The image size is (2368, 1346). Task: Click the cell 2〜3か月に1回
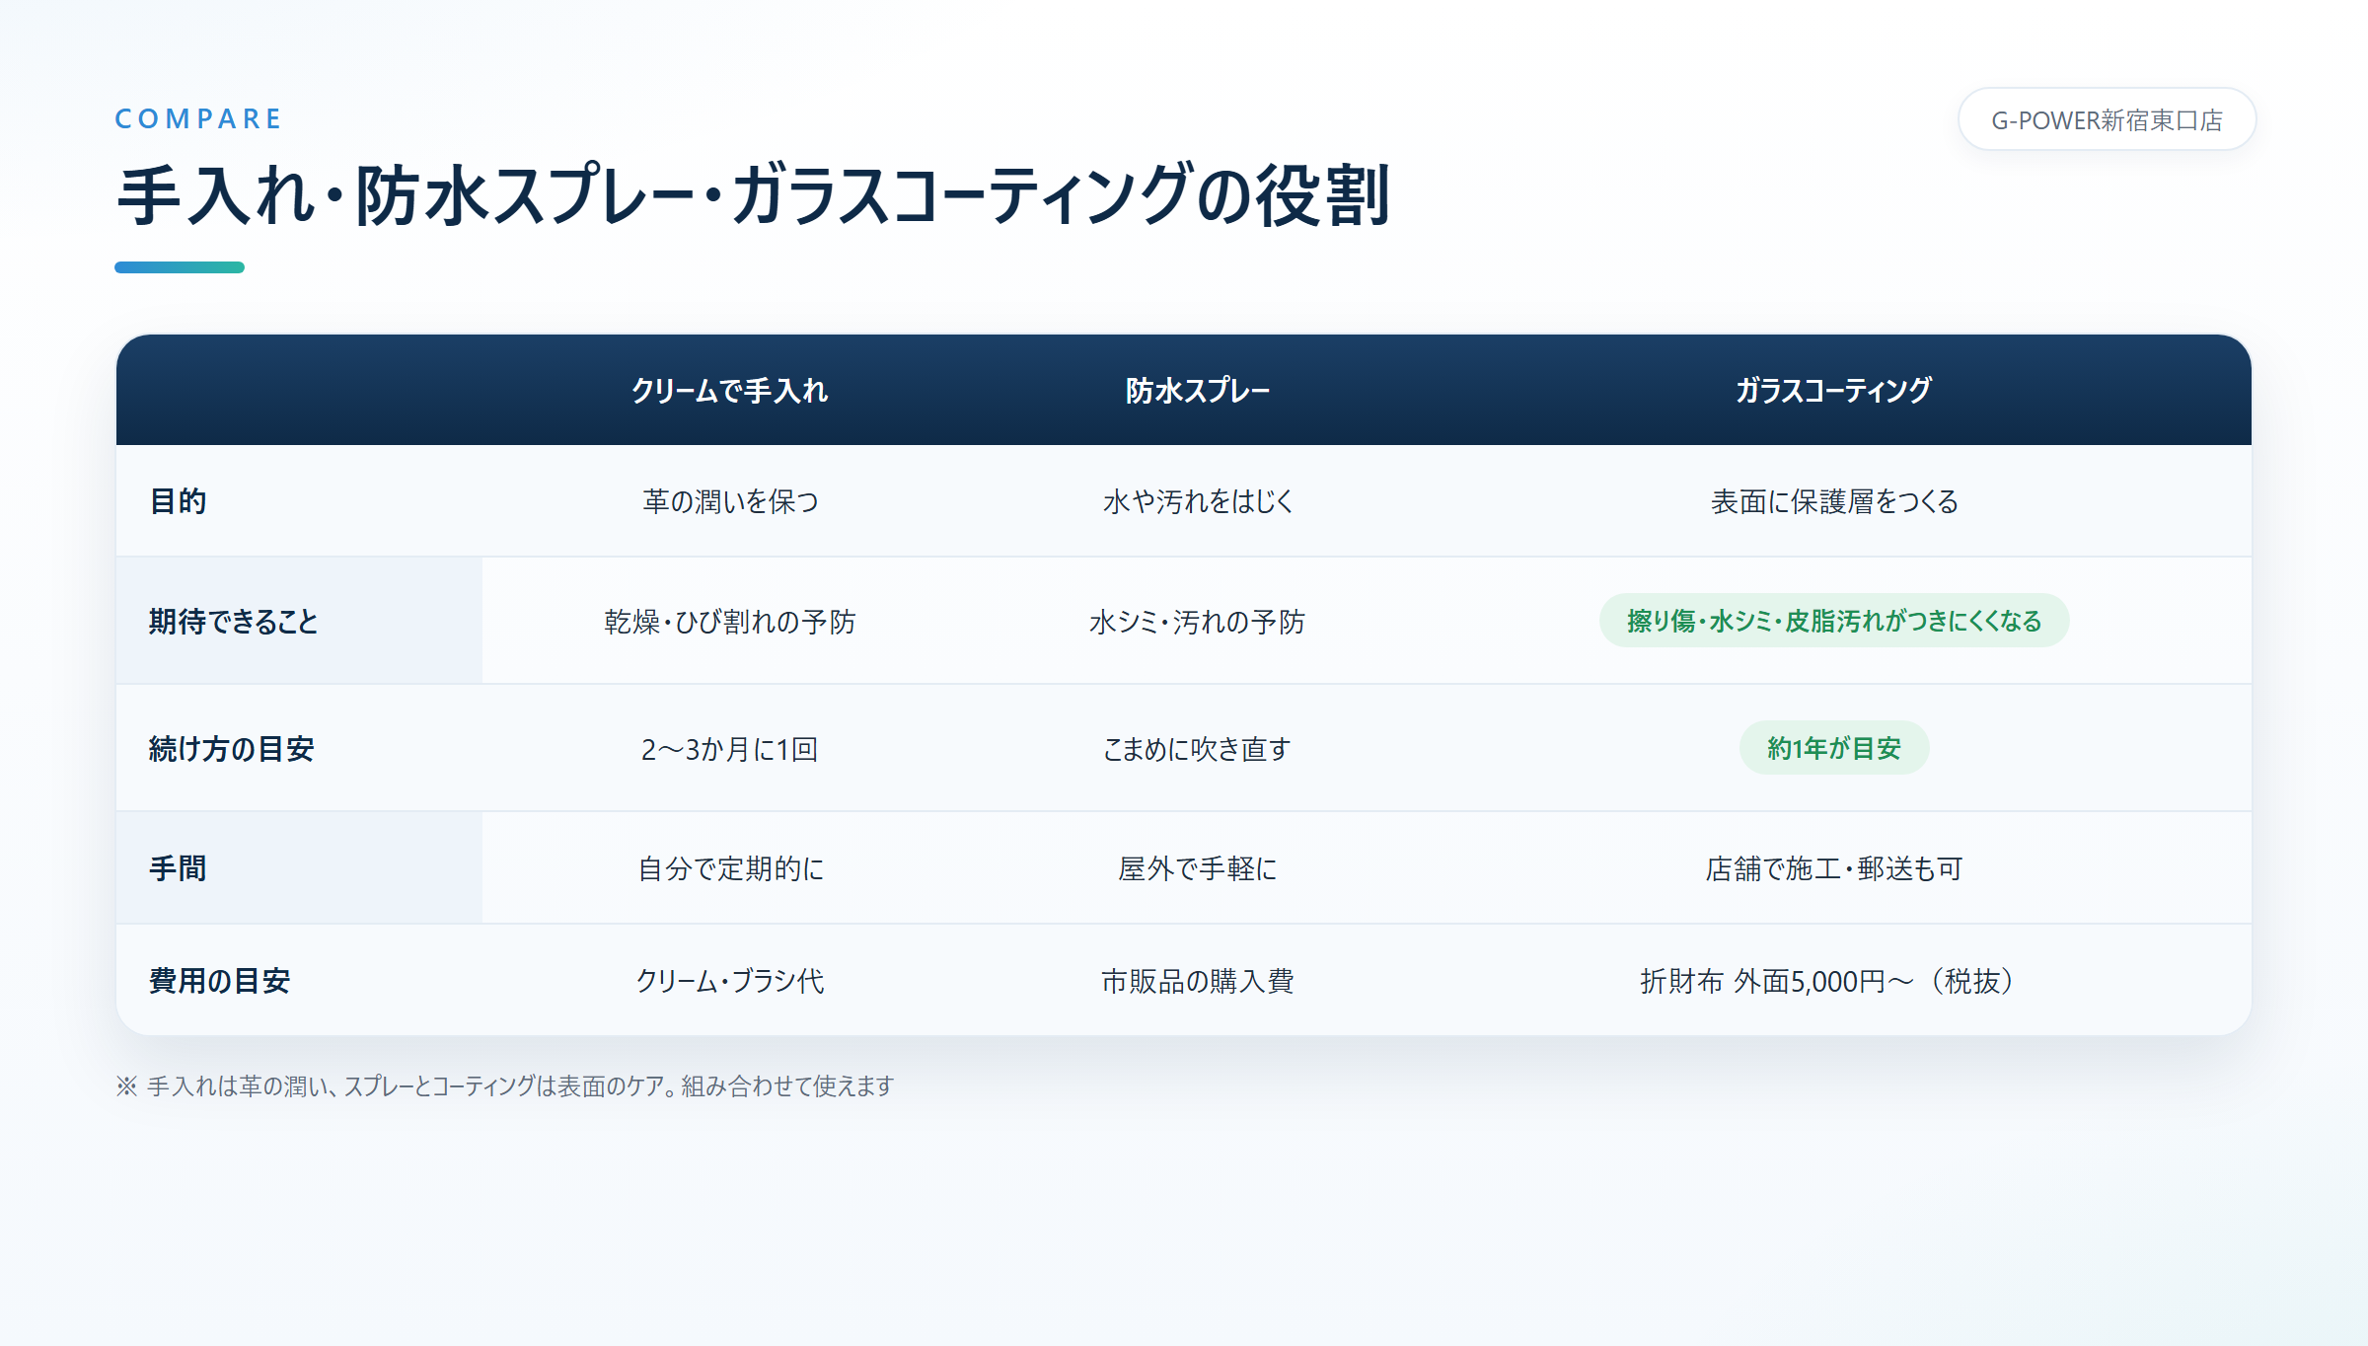[730, 749]
